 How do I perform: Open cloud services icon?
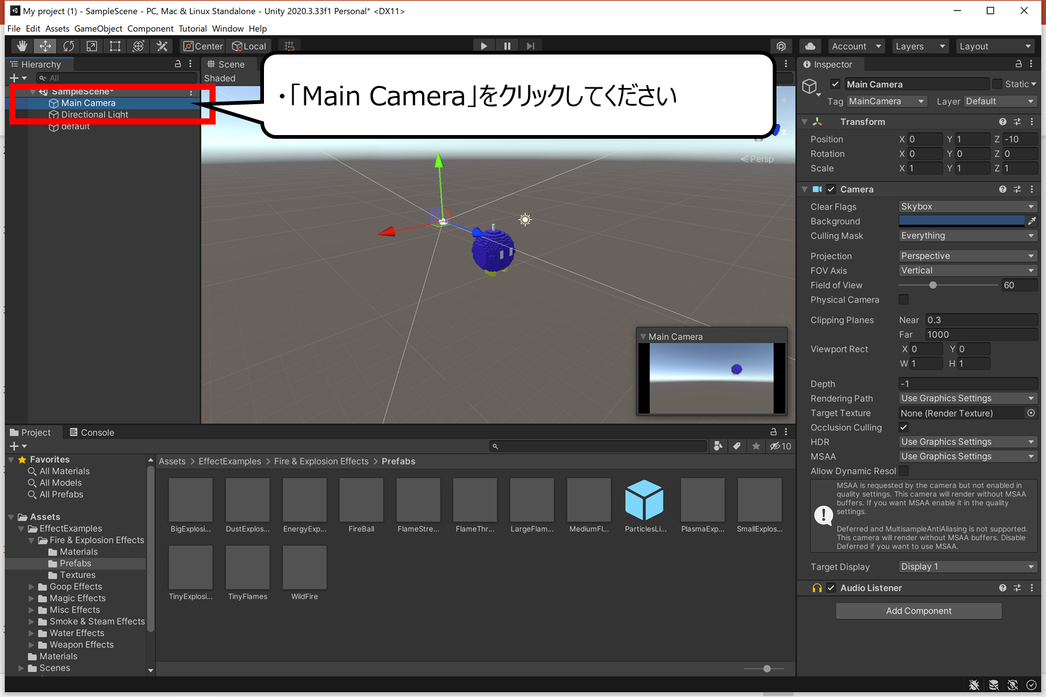[810, 46]
